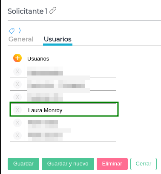Click Guardar y nuevo button

tap(68, 164)
